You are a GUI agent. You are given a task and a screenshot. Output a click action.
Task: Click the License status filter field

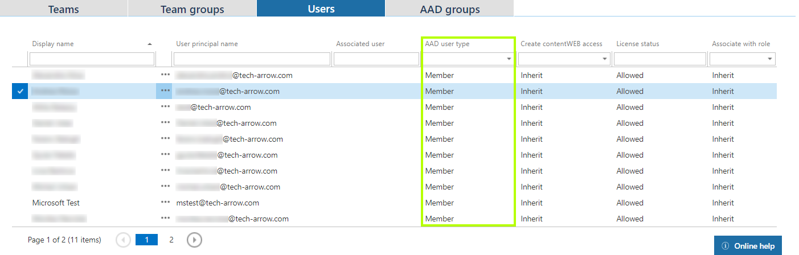pos(659,59)
